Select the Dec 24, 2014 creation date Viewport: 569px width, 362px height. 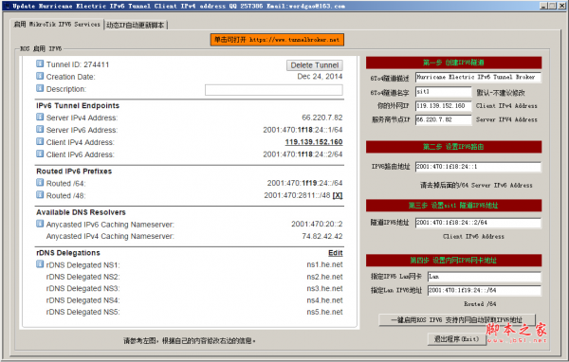pos(320,77)
